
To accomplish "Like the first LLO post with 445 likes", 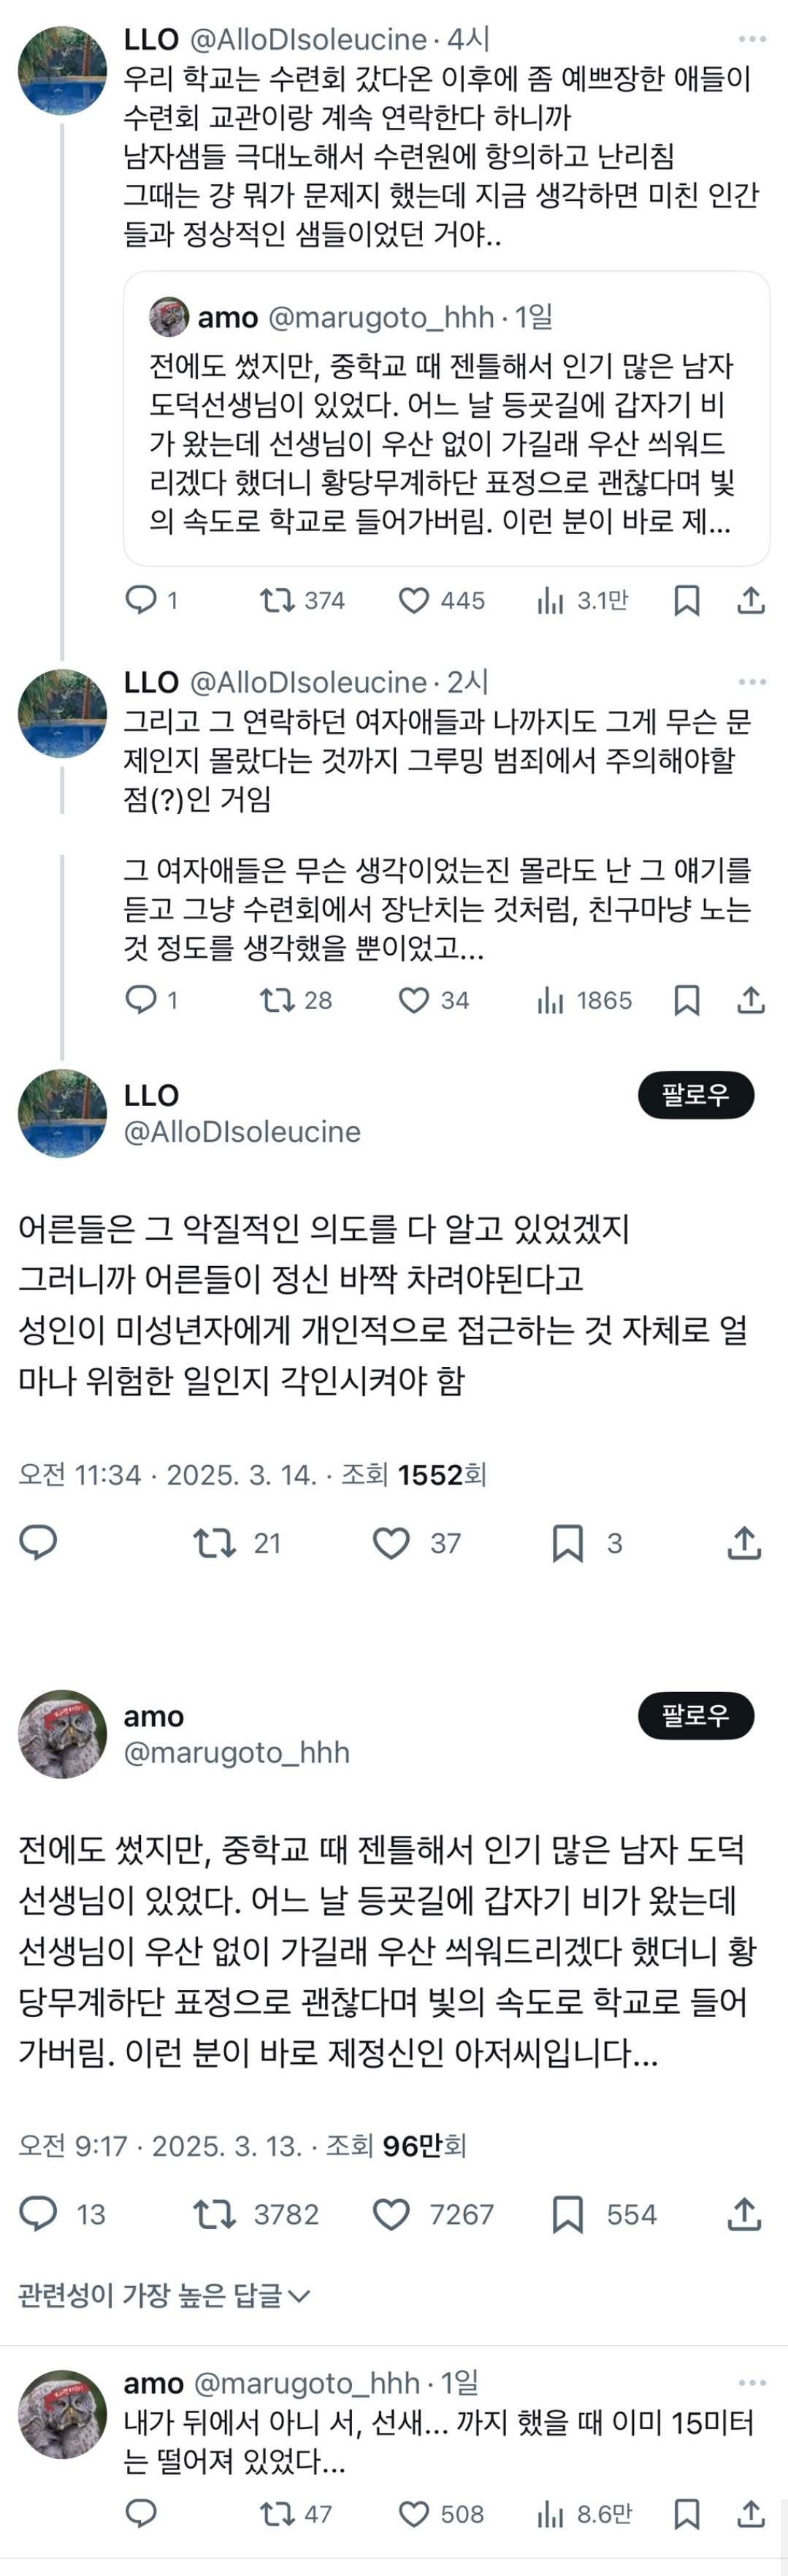I will click(x=414, y=600).
